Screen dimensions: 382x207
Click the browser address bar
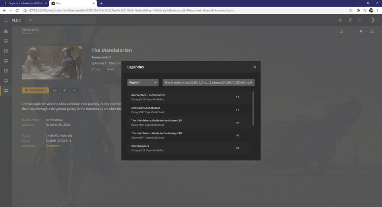tap(185, 10)
